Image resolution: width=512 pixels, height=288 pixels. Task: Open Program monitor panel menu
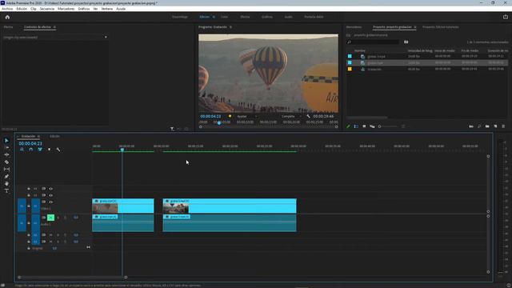(x=230, y=27)
